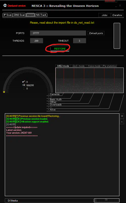
Task: Click the 'Previous session loaded' log line
Action: (27, 119)
